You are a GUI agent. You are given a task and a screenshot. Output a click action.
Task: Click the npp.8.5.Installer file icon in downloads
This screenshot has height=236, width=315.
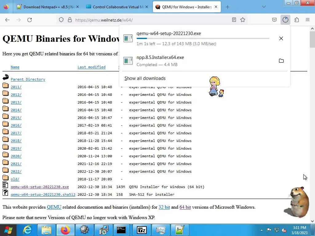coord(128,61)
